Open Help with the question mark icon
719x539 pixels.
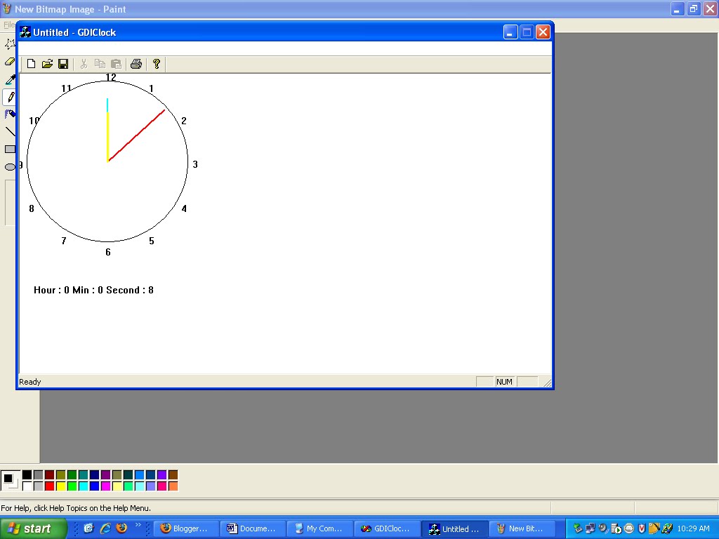[157, 64]
